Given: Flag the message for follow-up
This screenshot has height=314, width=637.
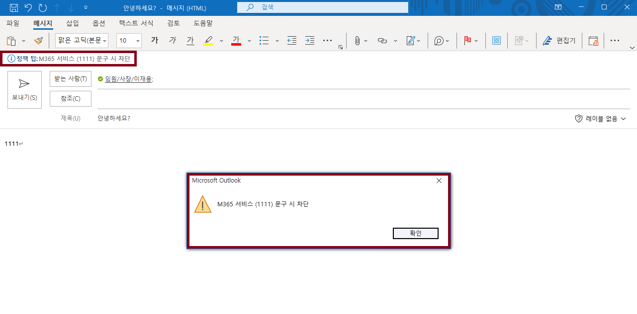Looking at the screenshot, I should click(467, 41).
